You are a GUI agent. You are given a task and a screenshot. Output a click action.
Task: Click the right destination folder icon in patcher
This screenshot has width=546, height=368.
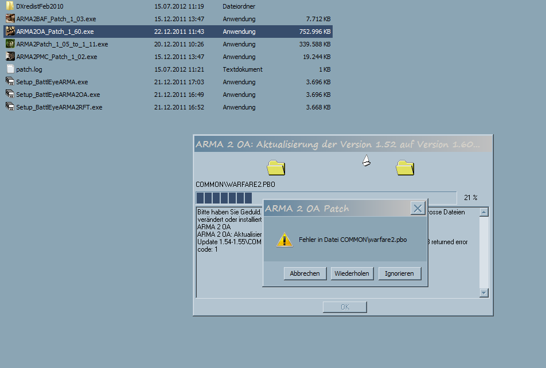tap(405, 167)
